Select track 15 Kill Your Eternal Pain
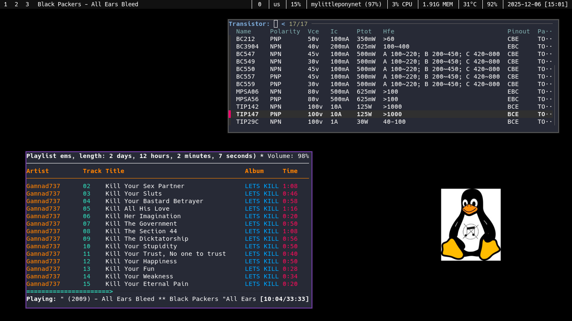Image resolution: width=572 pixels, height=321 pixels. coord(147,284)
